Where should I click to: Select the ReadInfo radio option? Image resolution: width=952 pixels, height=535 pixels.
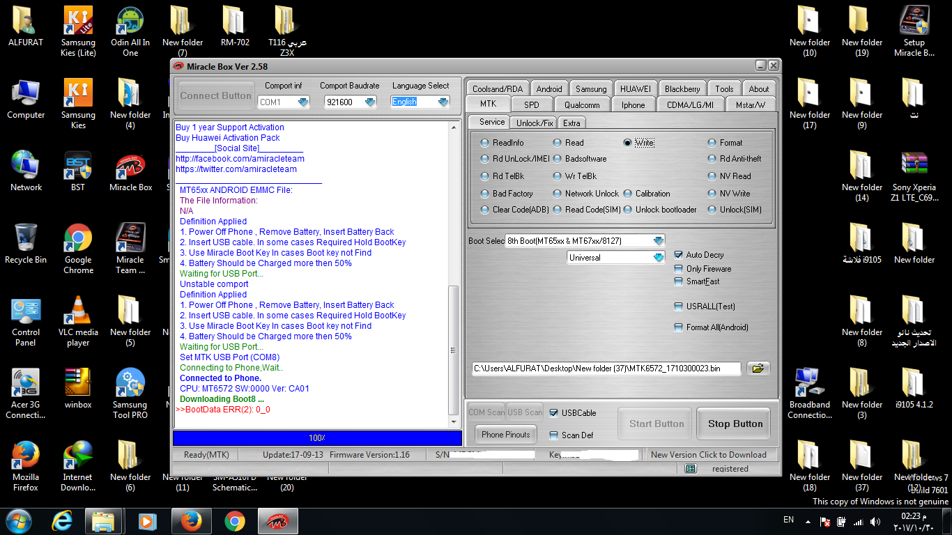pos(502,143)
